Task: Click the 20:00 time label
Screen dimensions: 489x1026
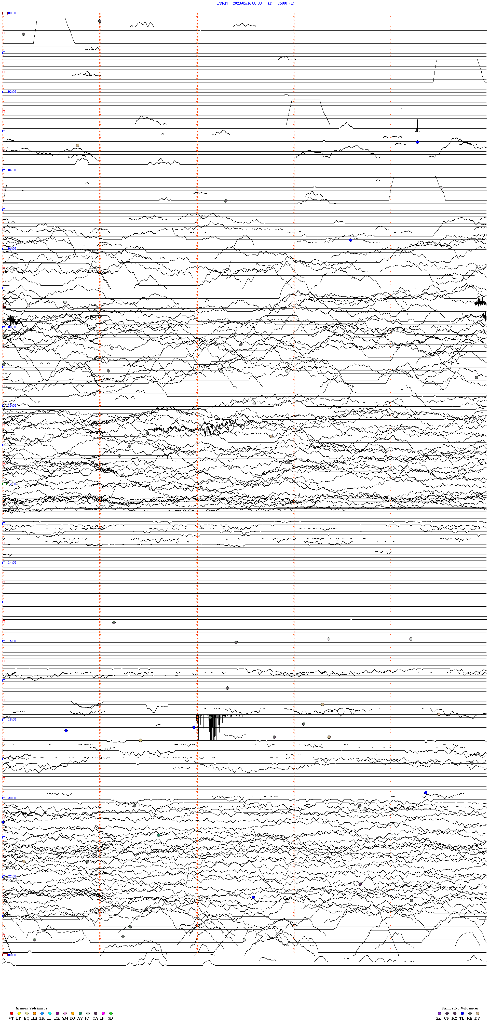Action: [x=12, y=798]
